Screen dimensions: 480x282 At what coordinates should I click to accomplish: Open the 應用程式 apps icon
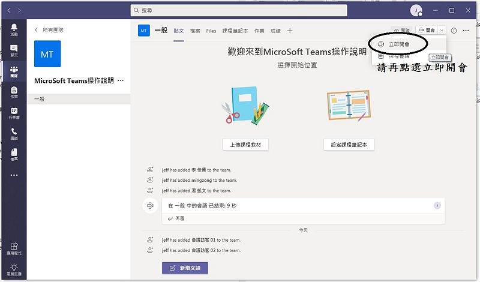click(14, 248)
